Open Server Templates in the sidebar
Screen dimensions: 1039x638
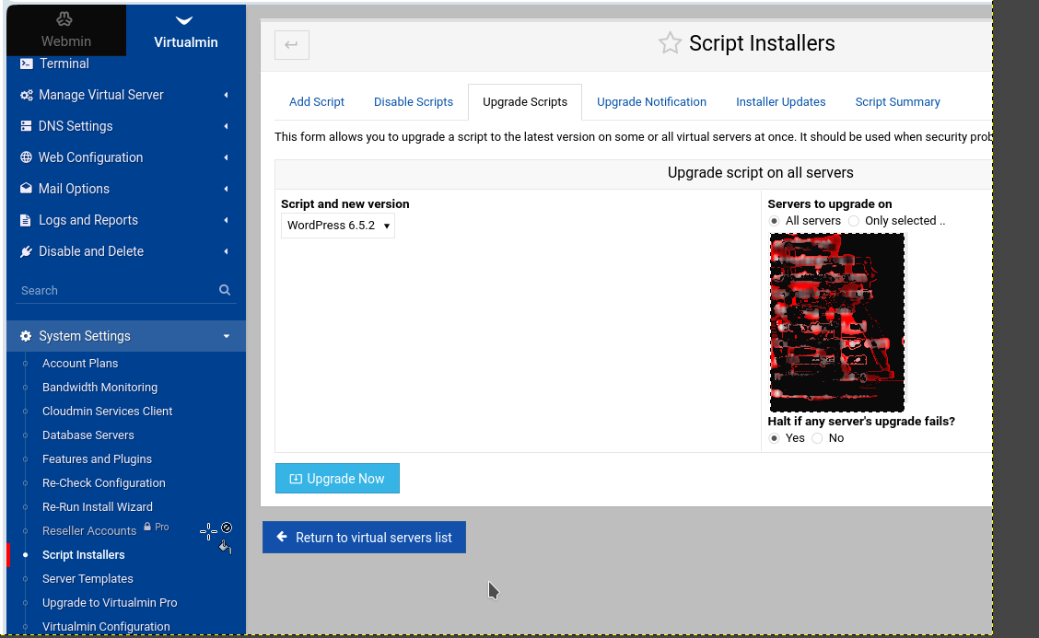[88, 578]
